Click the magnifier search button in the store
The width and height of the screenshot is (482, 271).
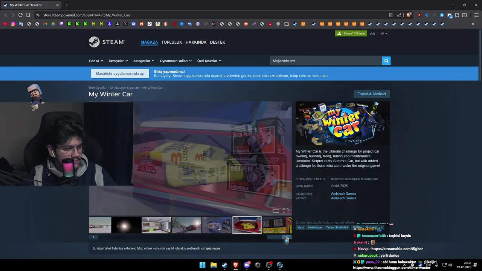386,61
